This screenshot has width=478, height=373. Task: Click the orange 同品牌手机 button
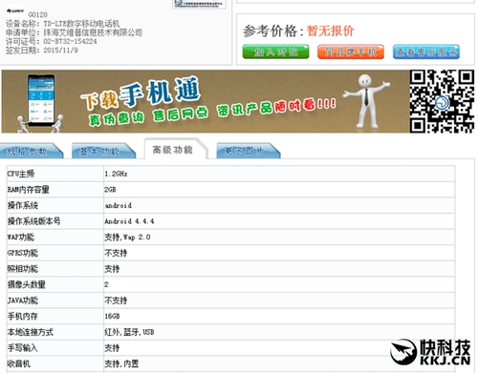(x=351, y=52)
